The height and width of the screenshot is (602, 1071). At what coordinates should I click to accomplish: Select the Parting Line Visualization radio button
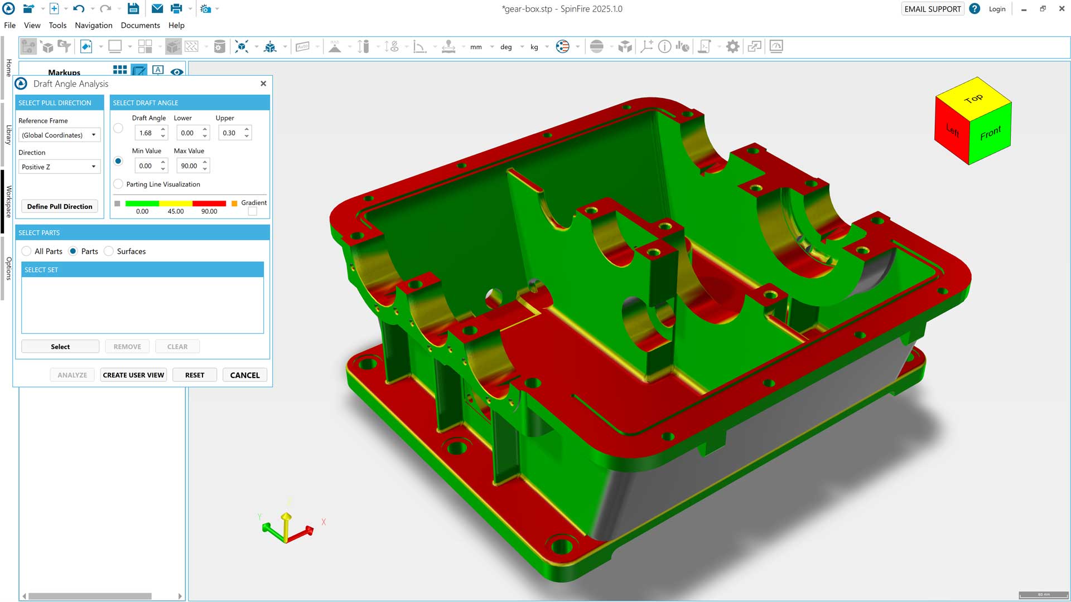[118, 184]
